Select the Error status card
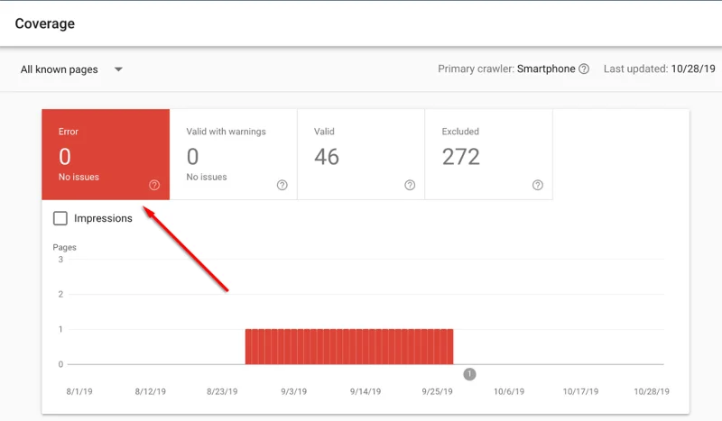Image resolution: width=722 pixels, height=421 pixels. (106, 154)
